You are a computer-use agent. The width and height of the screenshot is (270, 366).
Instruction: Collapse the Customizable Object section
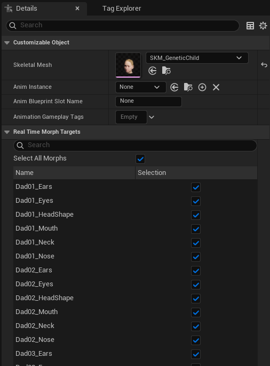7,43
